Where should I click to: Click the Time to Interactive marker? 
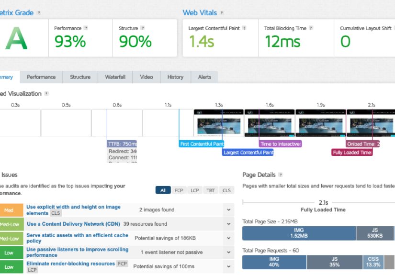(281, 144)
